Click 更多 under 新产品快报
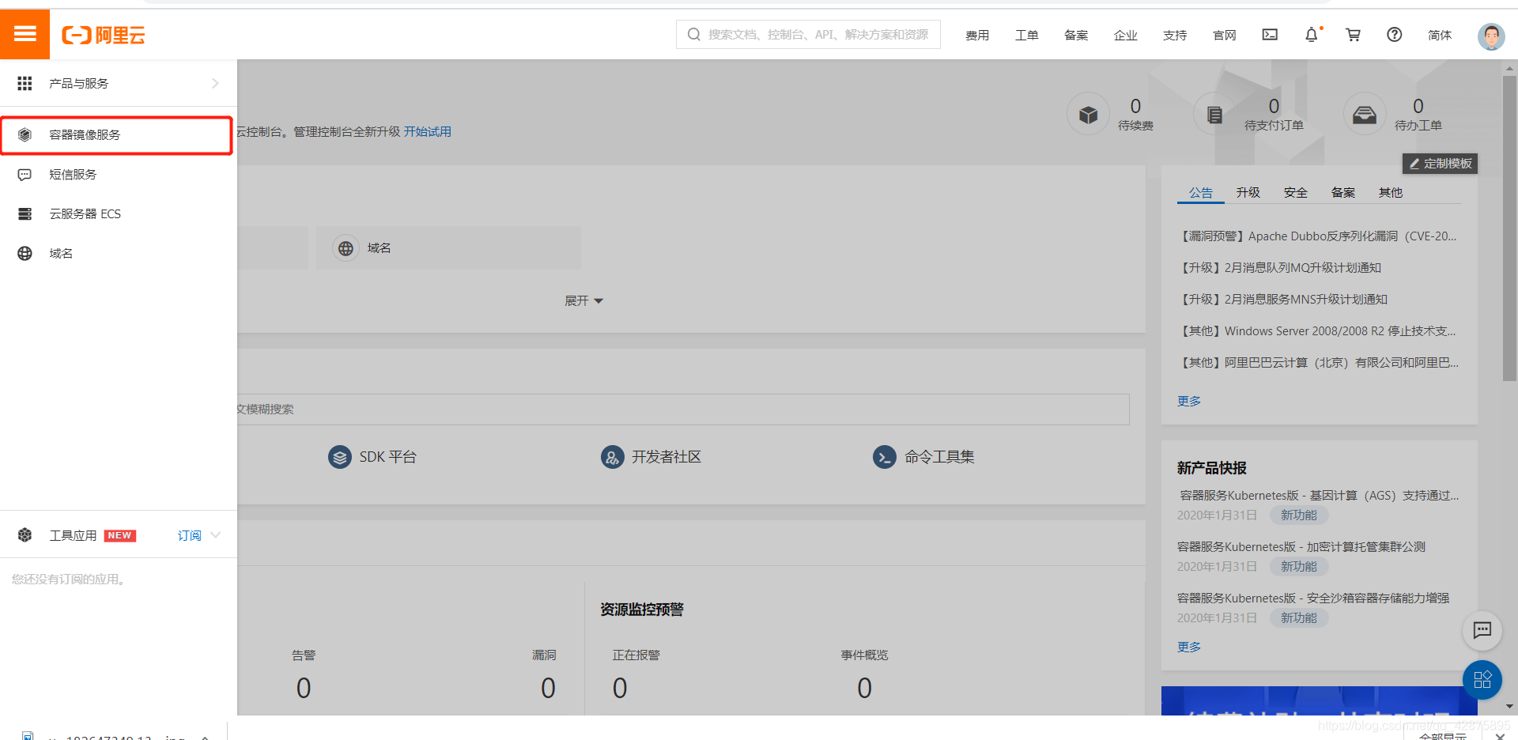Screen dimensions: 1518x740 pos(1188,647)
